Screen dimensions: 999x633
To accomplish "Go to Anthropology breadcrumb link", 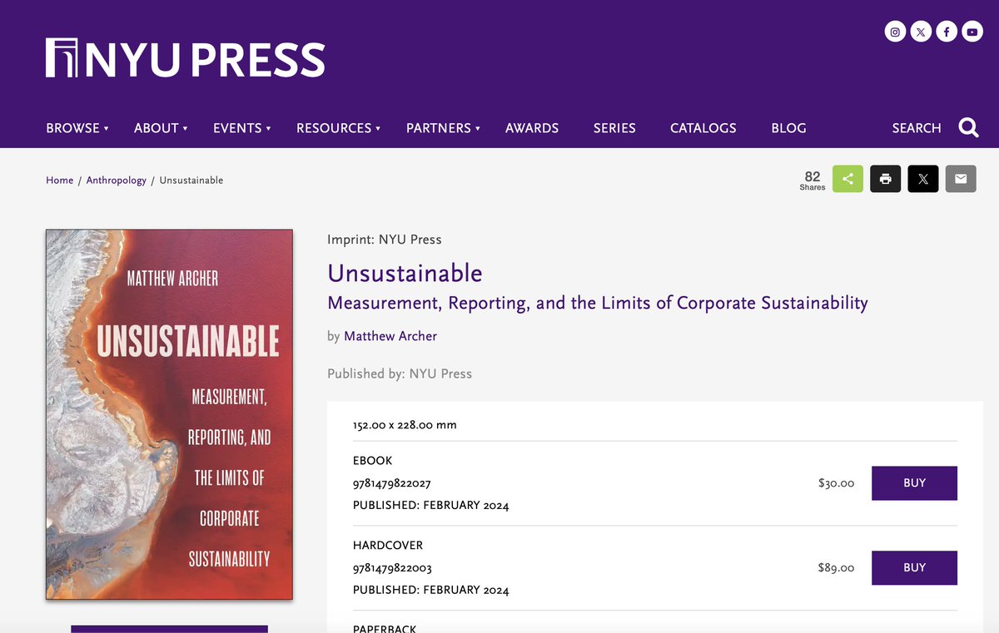I will tap(117, 181).
